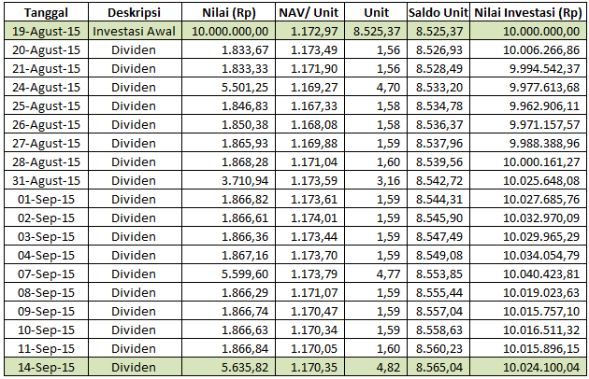Click the 10.000.000,00 Nilai cell
Viewport: 589px width, 379px height.
[x=228, y=31]
